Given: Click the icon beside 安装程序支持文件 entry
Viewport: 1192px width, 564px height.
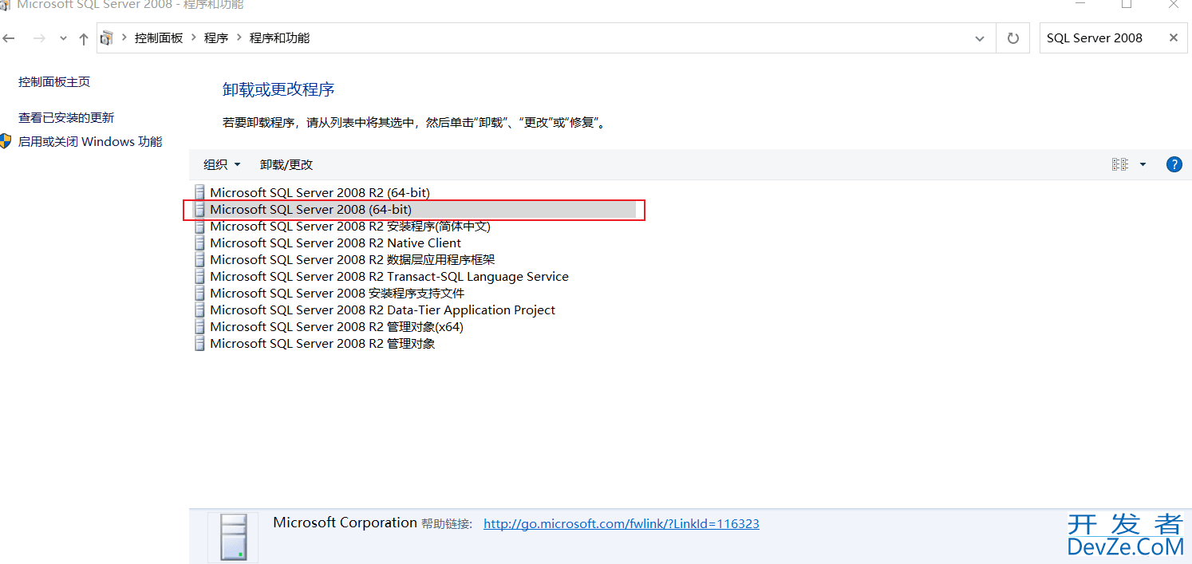Looking at the screenshot, I should click(x=199, y=293).
